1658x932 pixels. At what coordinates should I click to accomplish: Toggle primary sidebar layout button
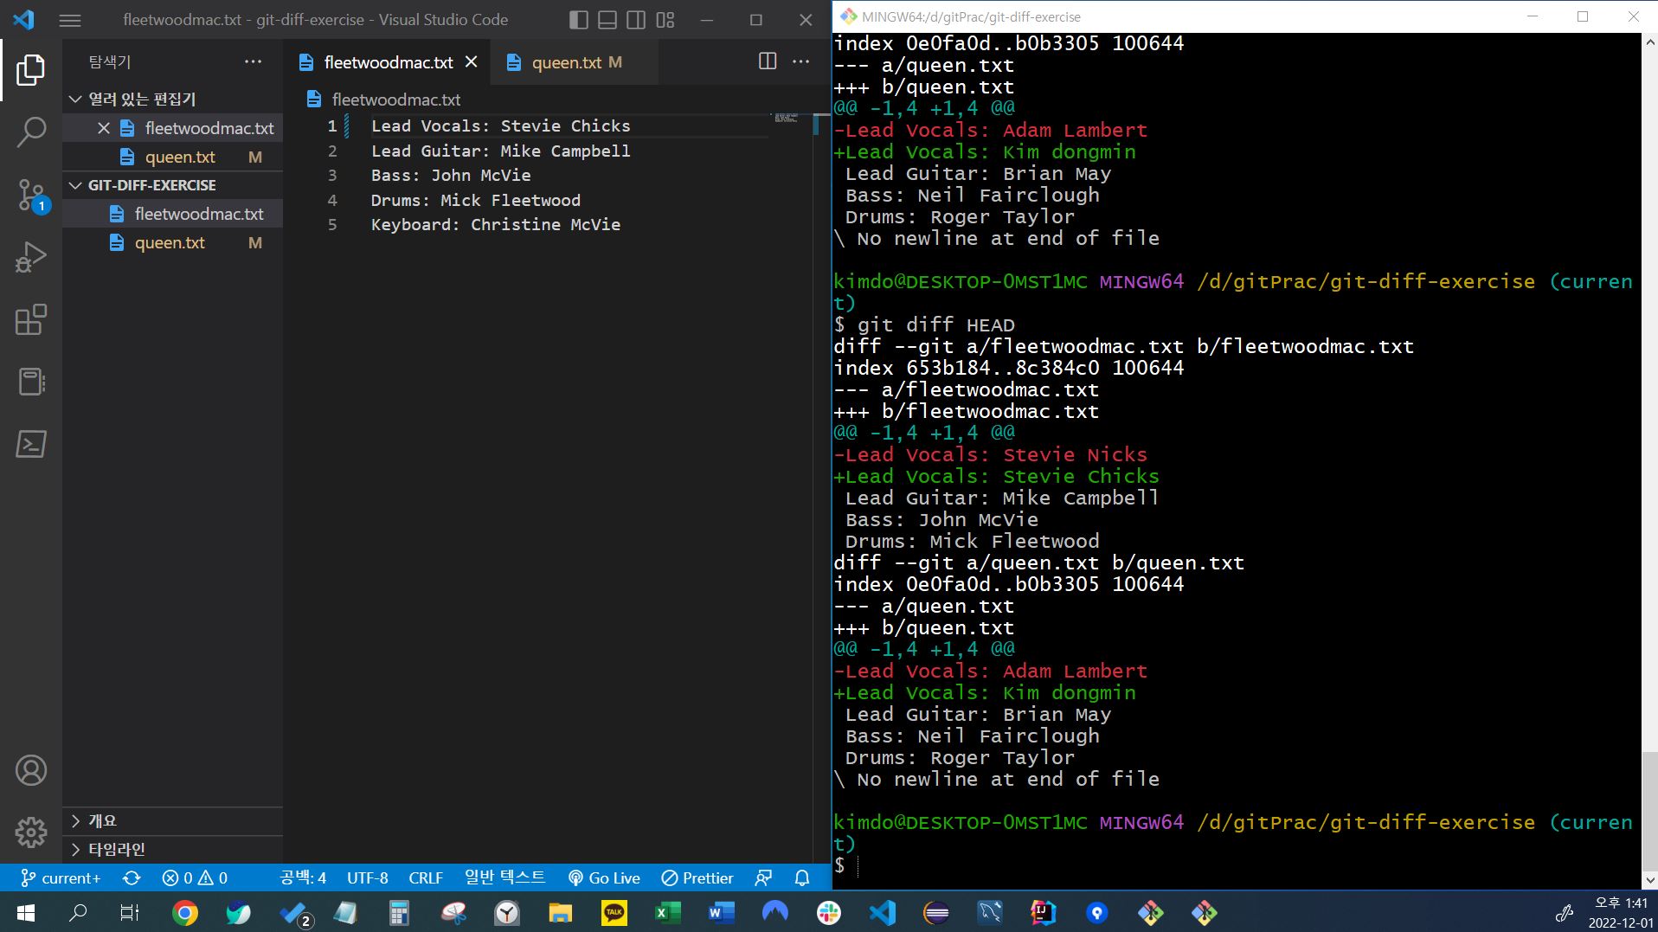point(579,20)
